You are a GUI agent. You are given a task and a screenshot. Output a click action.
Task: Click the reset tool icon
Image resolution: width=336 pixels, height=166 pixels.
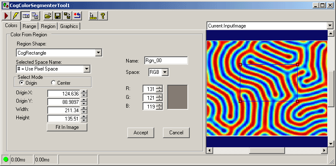77,16
